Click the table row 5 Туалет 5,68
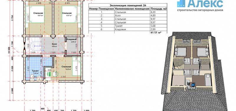Screen dimensions: 236x111 click(x=128, y=26)
